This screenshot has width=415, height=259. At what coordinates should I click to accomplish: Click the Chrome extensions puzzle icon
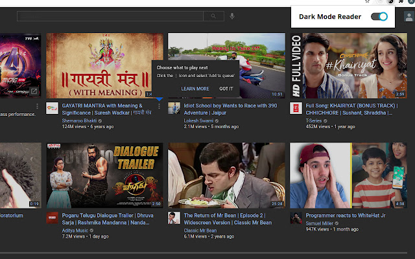pyautogui.click(x=401, y=1)
